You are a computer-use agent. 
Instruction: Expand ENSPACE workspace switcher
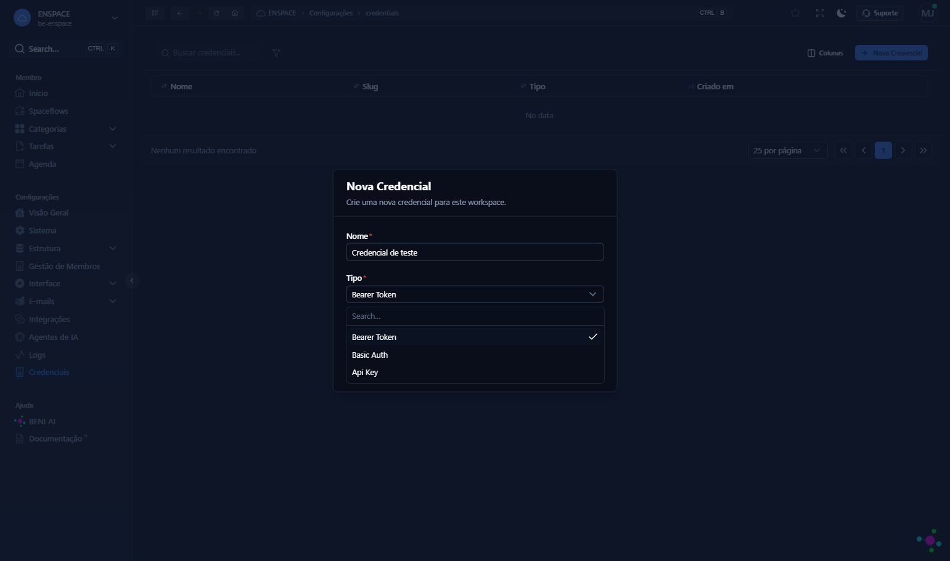click(66, 18)
